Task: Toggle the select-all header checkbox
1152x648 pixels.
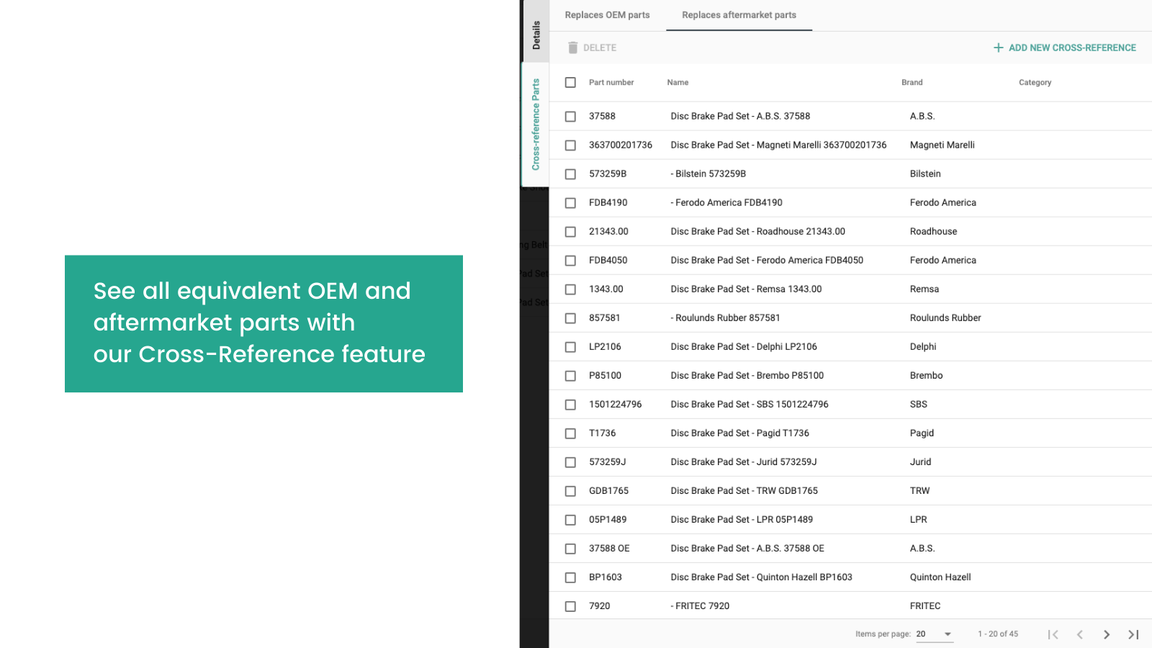Action: pyautogui.click(x=570, y=82)
